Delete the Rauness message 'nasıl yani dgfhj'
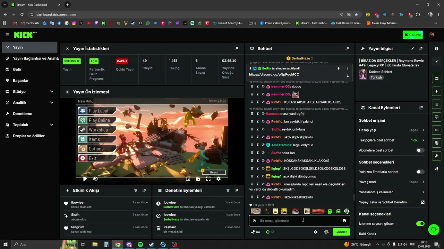This screenshot has width=444, height=249. [x=252, y=114]
